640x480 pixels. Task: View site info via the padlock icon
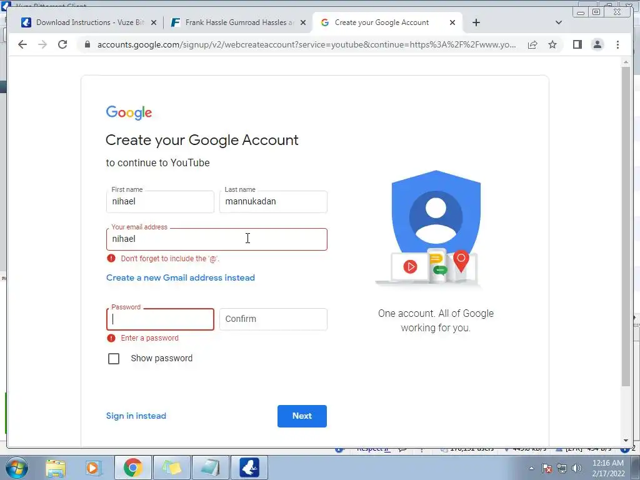[x=87, y=44]
